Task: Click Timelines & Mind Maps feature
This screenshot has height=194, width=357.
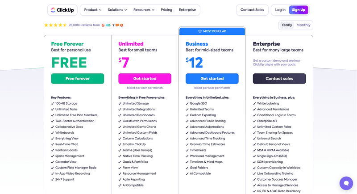Action: [x=206, y=162]
